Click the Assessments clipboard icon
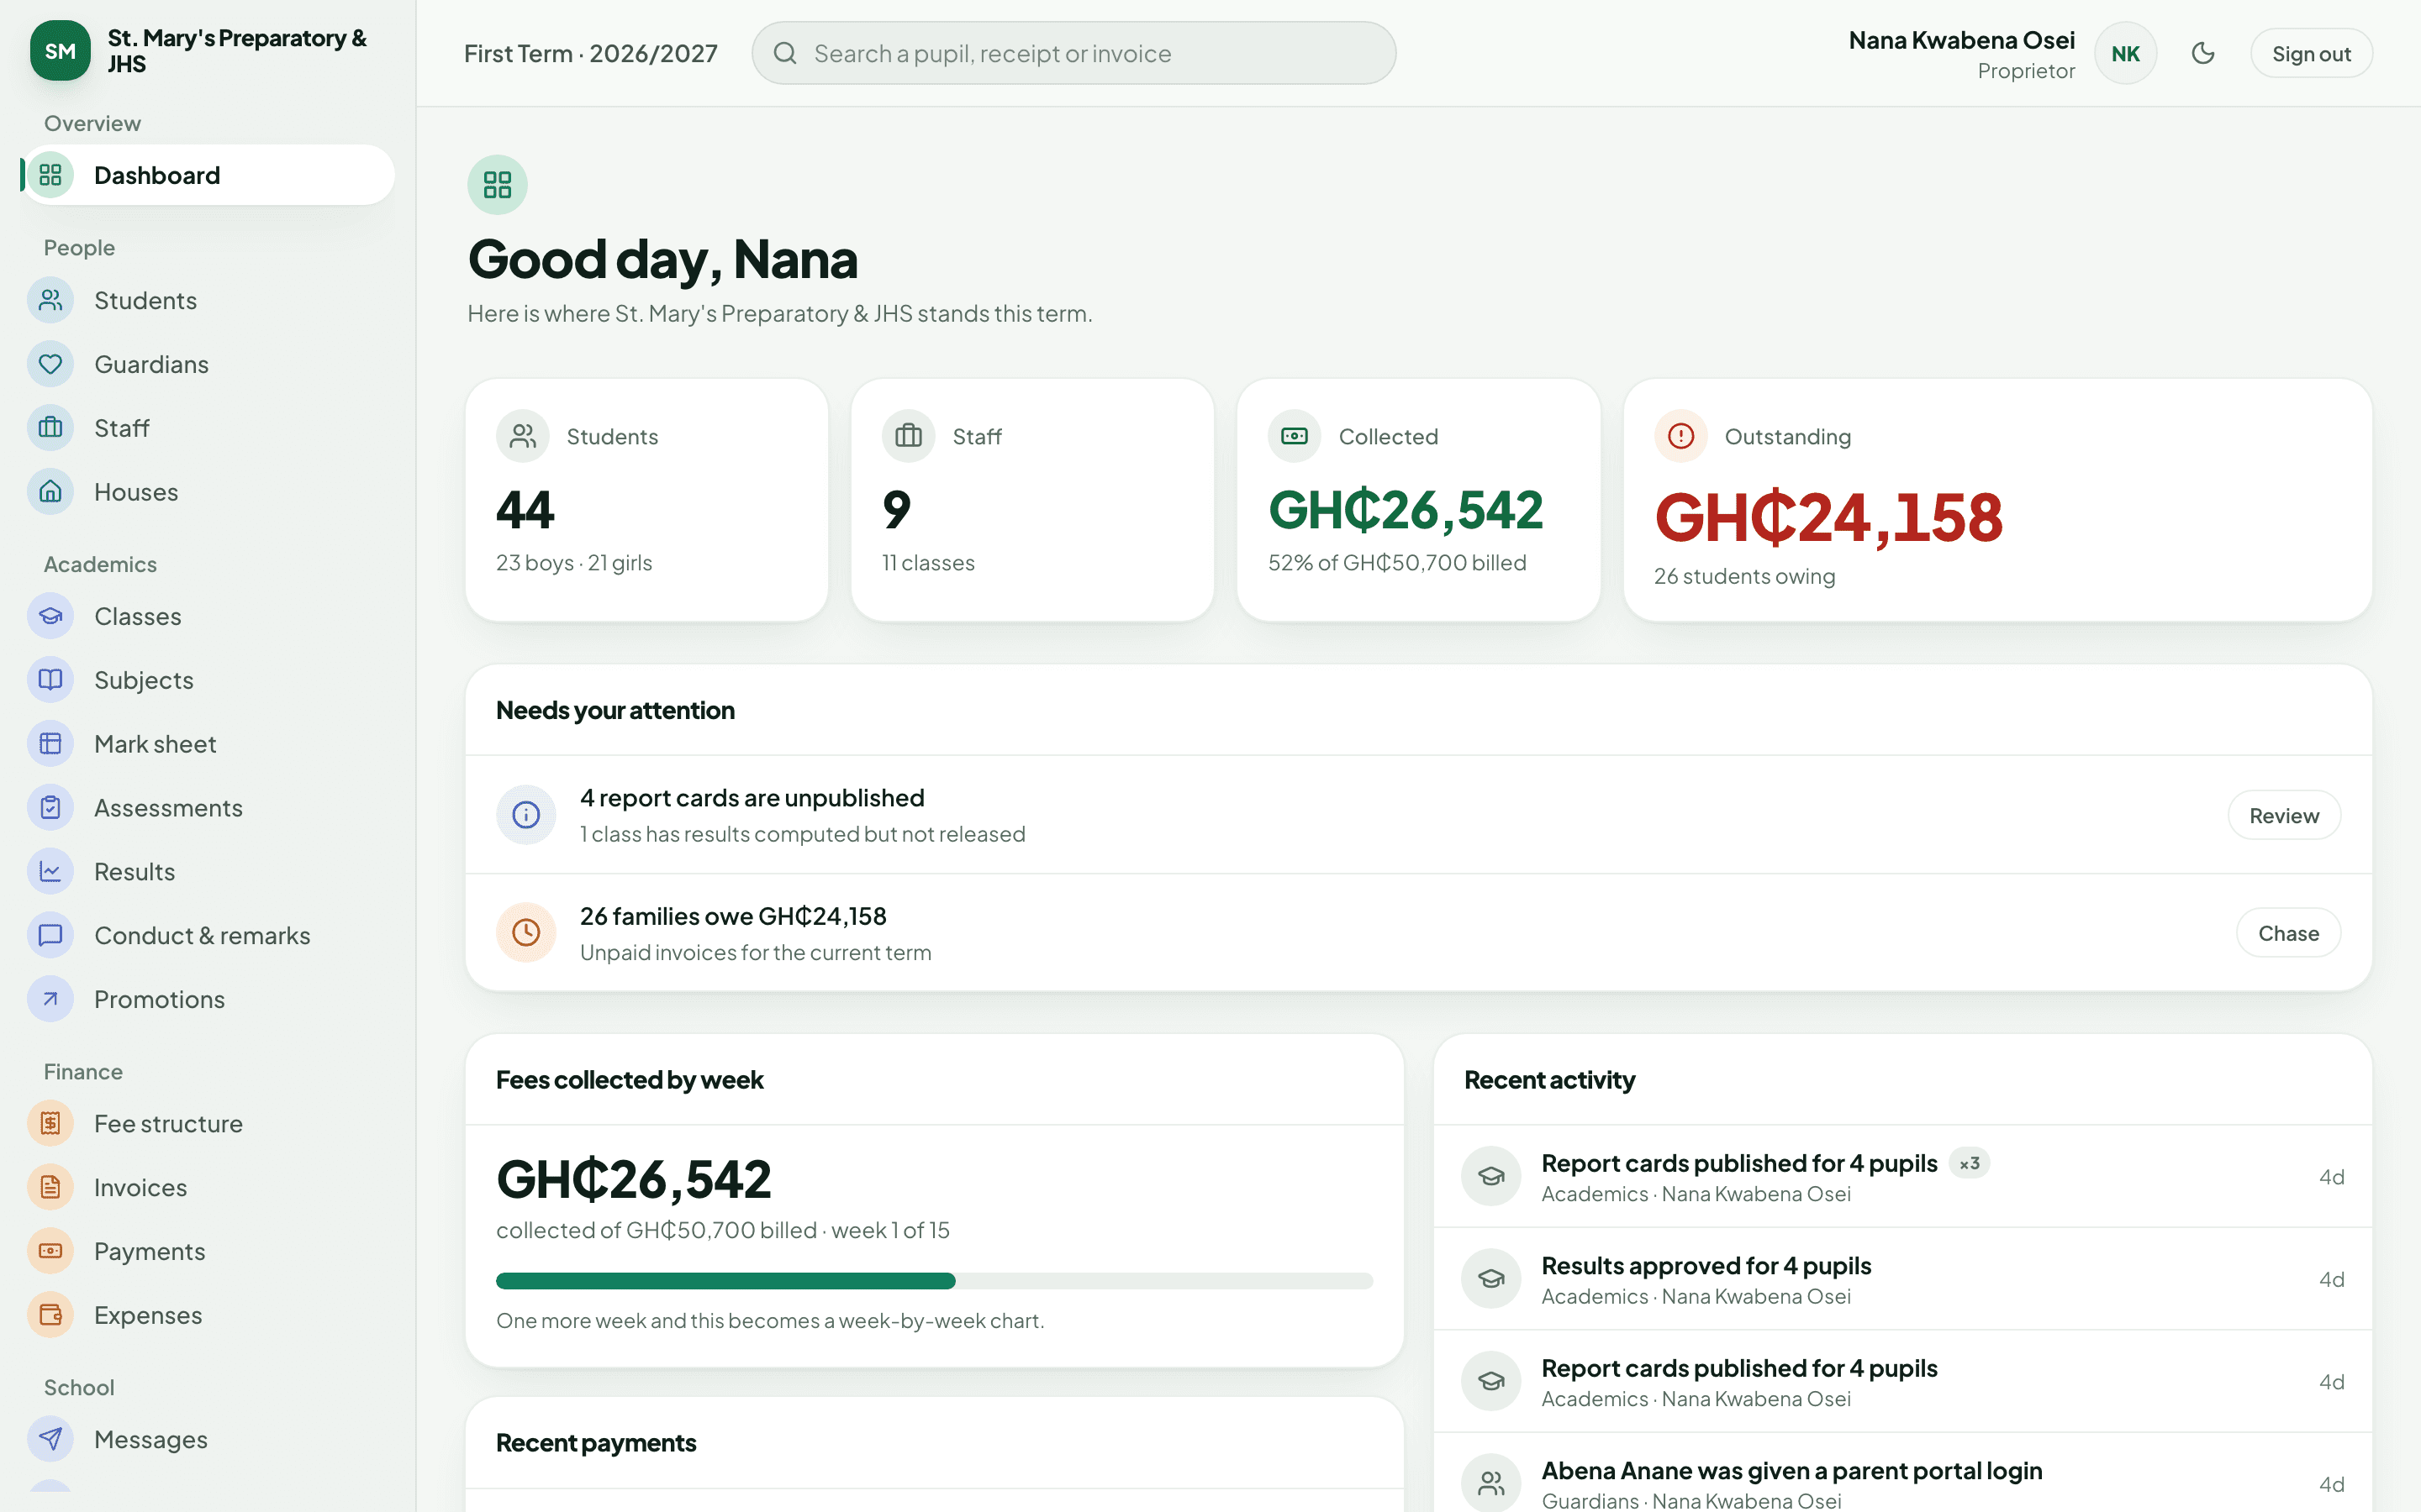2421x1512 pixels. coord(50,808)
